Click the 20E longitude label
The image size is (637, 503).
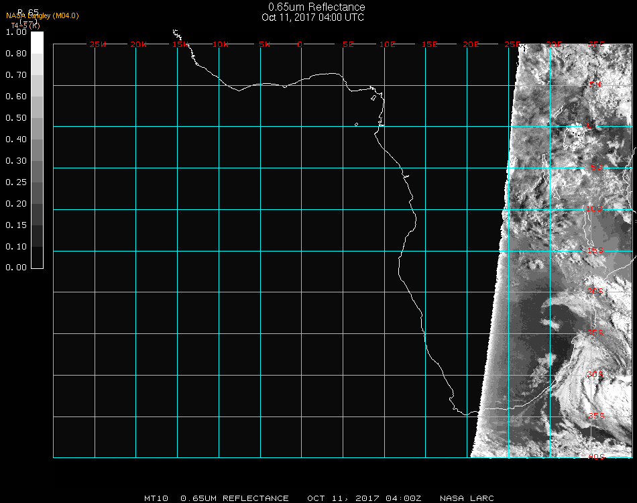[471, 44]
